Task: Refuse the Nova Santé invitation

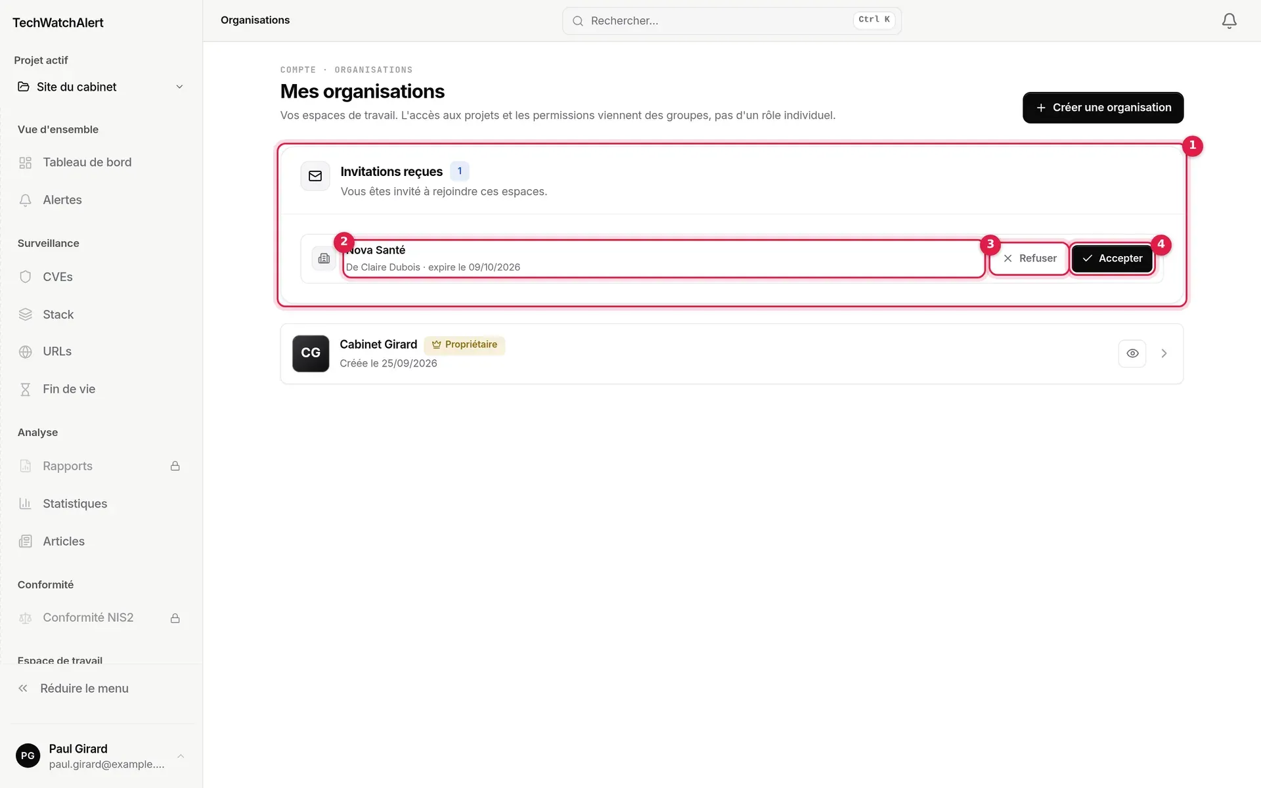Action: pos(1029,259)
